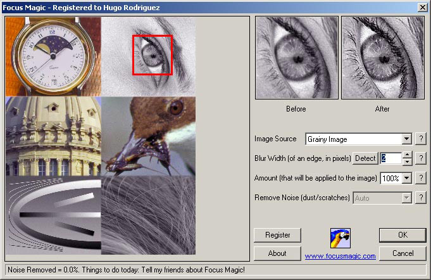Screen dimensions: 431x280
Task: Click the After preview image
Action: 383,58
